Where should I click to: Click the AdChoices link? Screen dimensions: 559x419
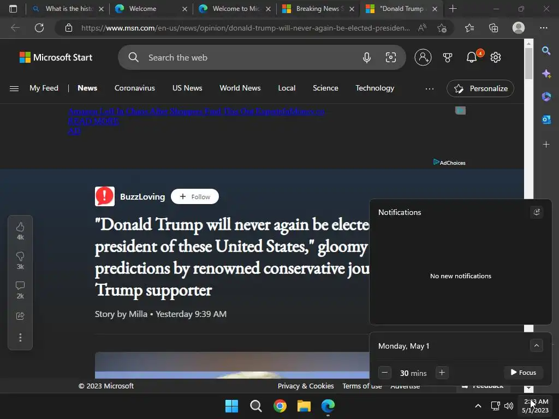tap(449, 163)
